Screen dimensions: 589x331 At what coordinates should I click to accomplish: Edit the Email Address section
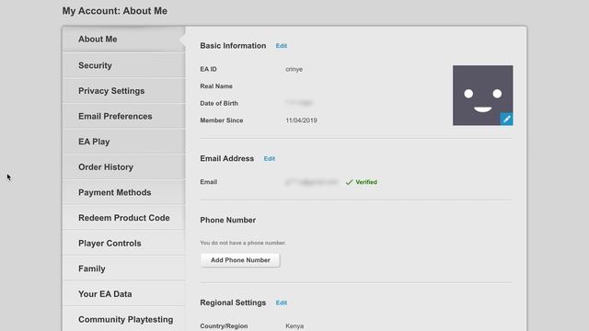(x=270, y=159)
